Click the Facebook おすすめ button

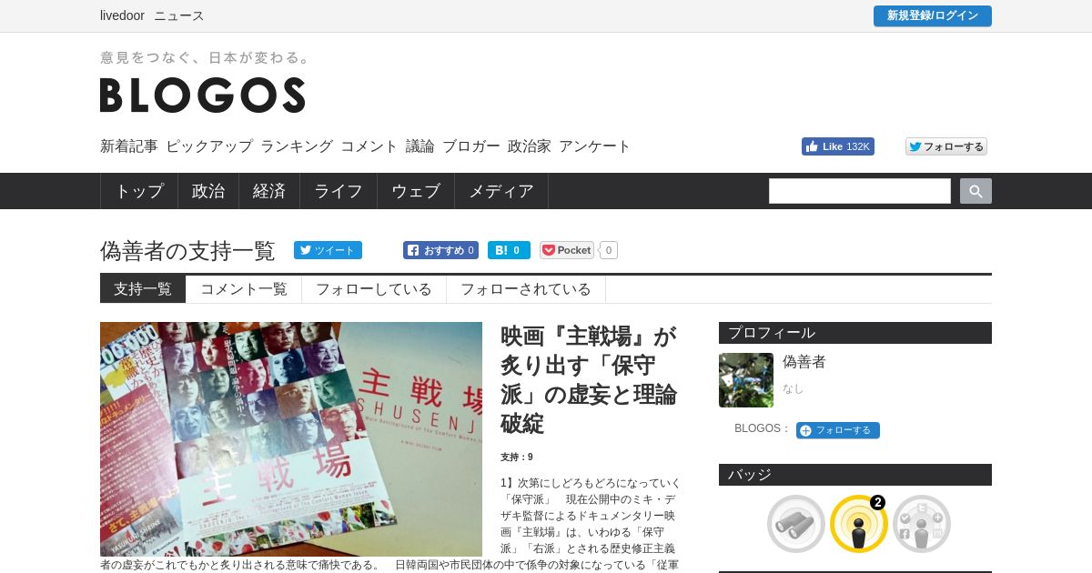440,250
